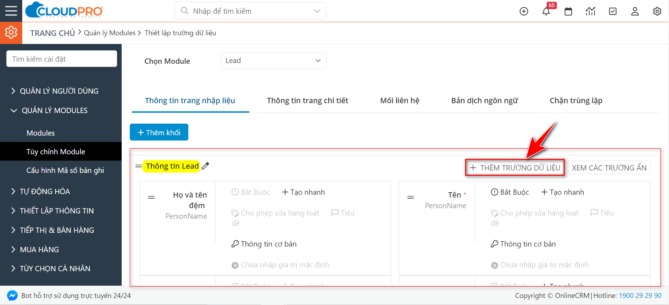Open Quản lý Modules breadcrumb link

[110, 33]
